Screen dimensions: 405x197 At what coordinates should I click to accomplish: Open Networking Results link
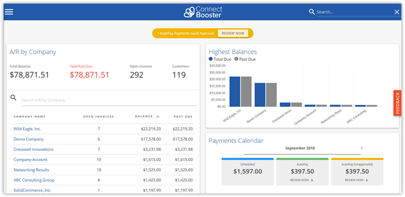(31, 170)
